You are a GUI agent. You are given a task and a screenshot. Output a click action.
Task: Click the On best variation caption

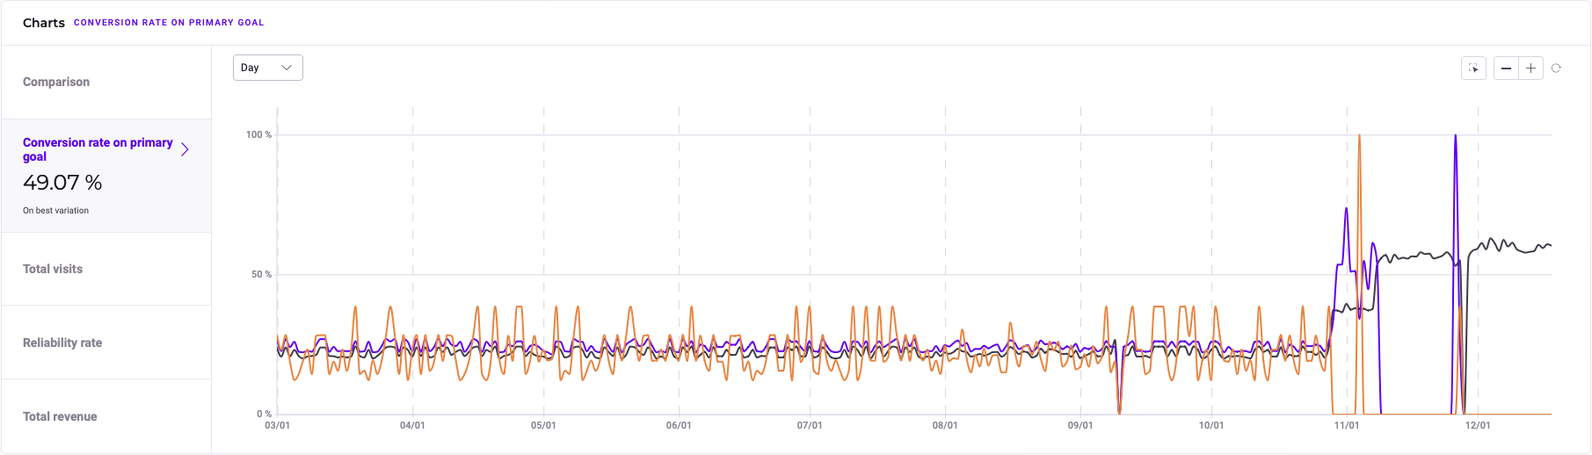click(55, 211)
